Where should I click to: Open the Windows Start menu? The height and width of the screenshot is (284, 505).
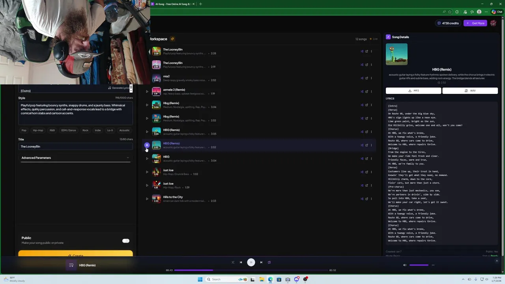click(200, 279)
